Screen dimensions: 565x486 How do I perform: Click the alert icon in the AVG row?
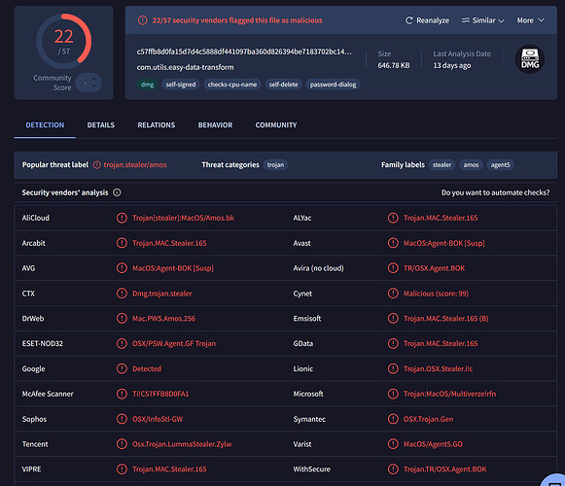122,268
